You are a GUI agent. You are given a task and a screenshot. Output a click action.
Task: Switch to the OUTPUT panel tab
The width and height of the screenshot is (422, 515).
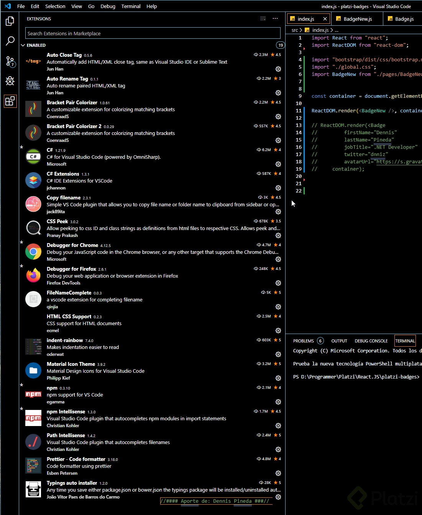(x=339, y=341)
